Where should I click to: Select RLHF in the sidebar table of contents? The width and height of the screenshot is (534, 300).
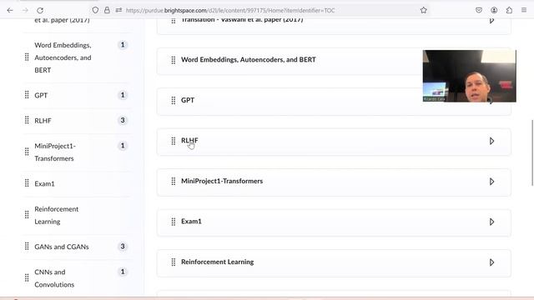43,120
